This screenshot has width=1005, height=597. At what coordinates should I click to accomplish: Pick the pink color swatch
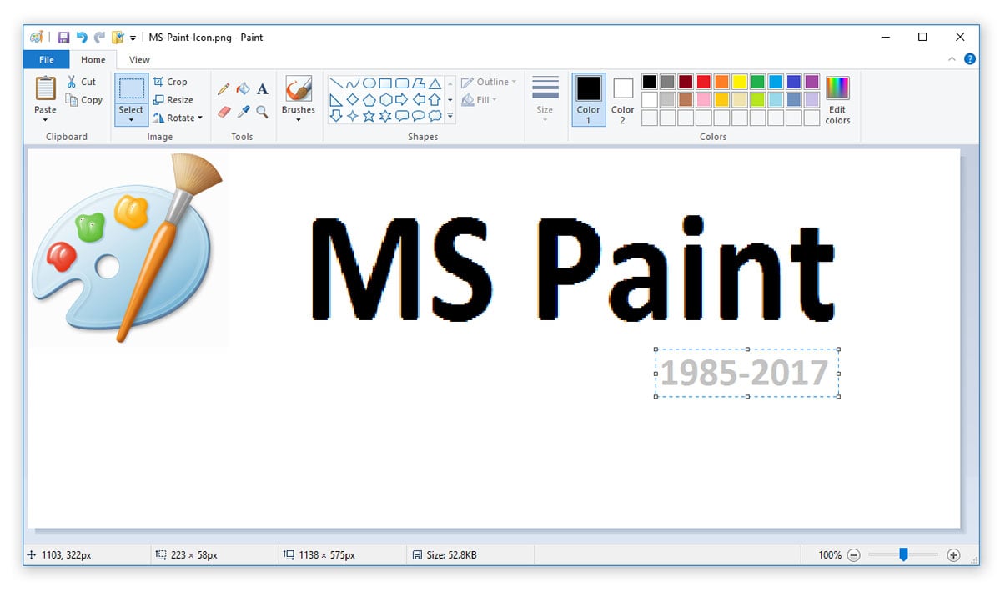pyautogui.click(x=703, y=99)
